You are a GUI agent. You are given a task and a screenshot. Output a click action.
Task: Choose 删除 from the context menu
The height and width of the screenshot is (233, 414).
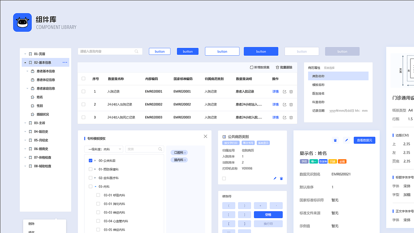(x=31, y=224)
